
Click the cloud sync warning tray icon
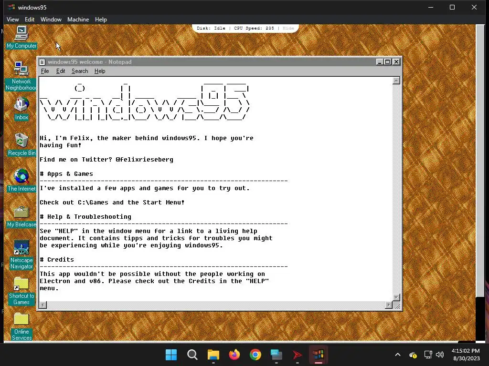click(x=413, y=355)
